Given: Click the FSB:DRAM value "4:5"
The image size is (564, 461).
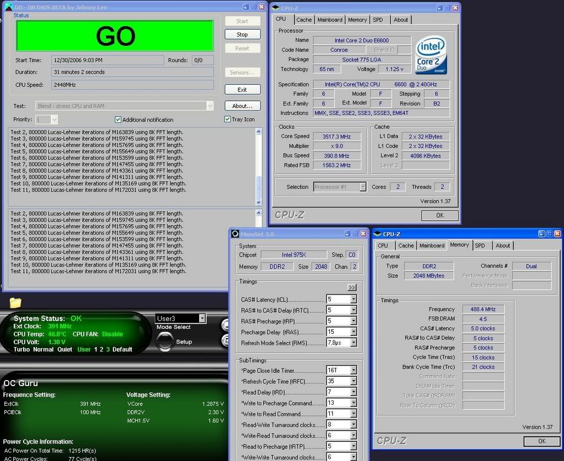Looking at the screenshot, I should 483,318.
